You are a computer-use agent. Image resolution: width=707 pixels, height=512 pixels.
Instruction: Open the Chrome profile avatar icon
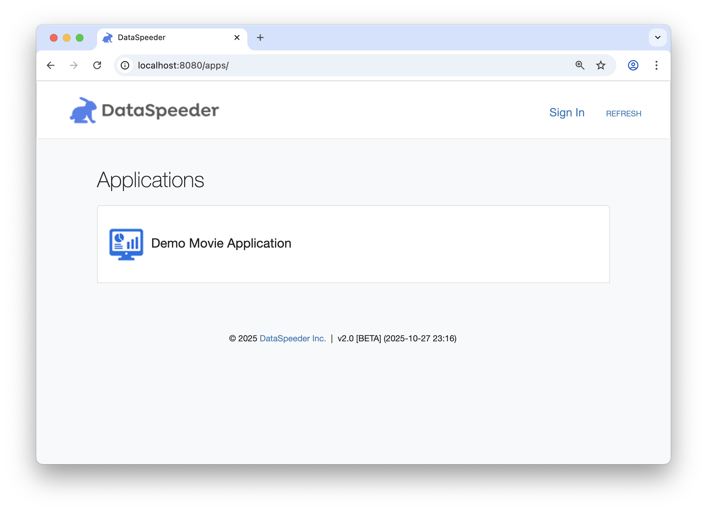tap(633, 65)
